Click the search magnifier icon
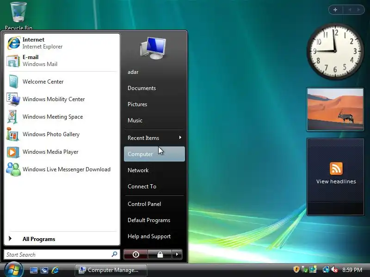Viewport: 370px width, 277px height. (114, 254)
